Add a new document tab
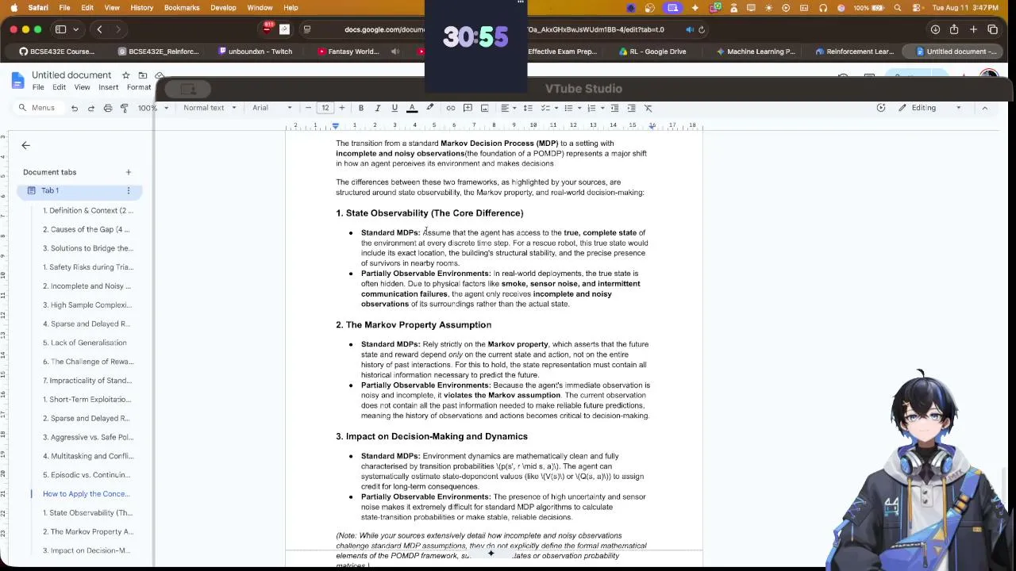This screenshot has width=1016, height=571. [x=128, y=172]
